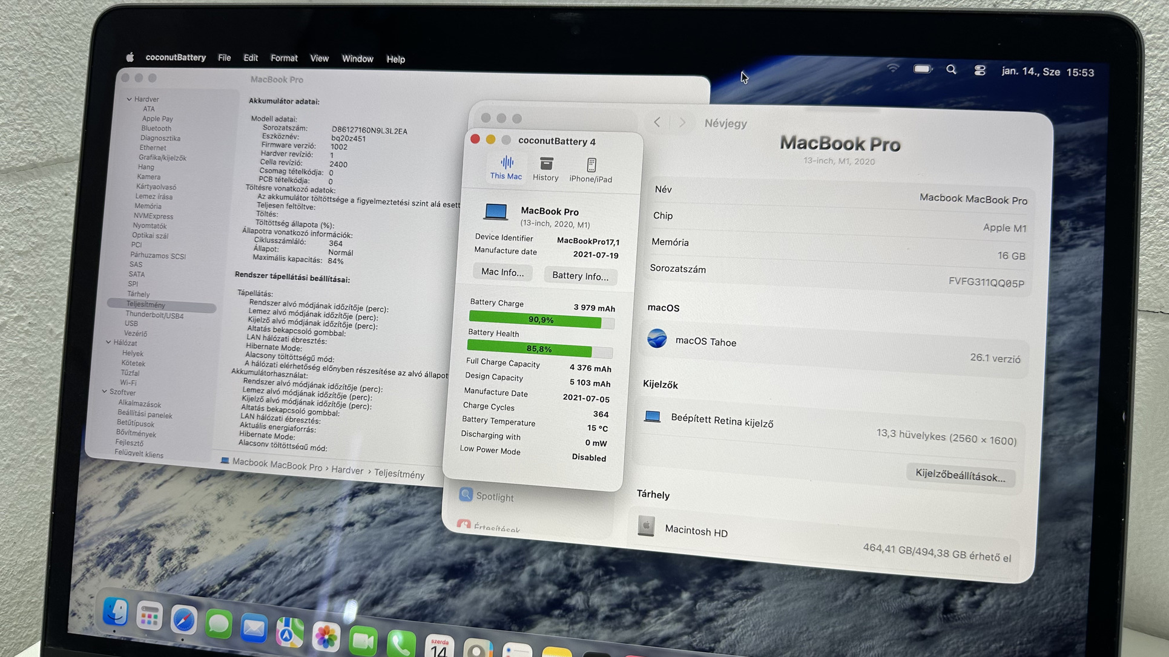Launch Safari from the Dock
The image size is (1169, 657).
[183, 620]
